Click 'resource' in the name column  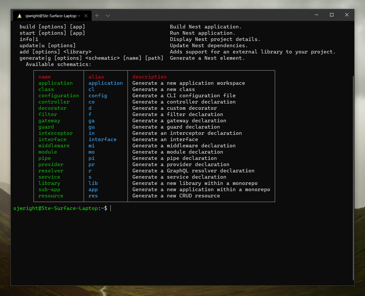click(51, 196)
